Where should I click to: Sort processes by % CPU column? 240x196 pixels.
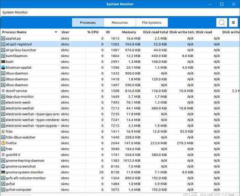93,32
